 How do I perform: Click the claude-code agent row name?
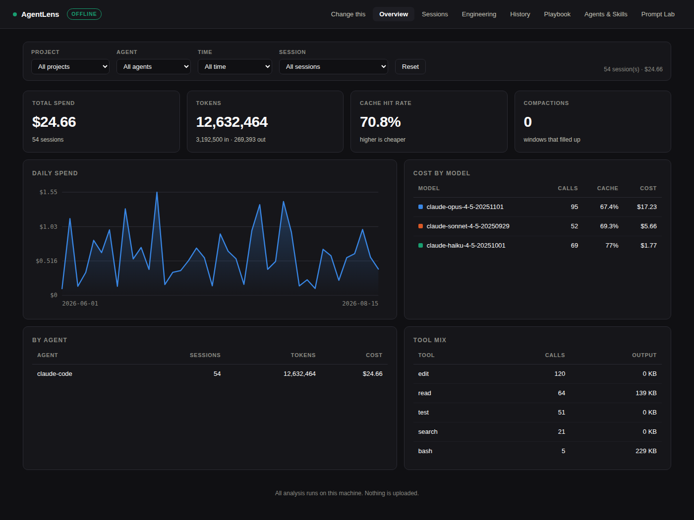[x=55, y=374]
